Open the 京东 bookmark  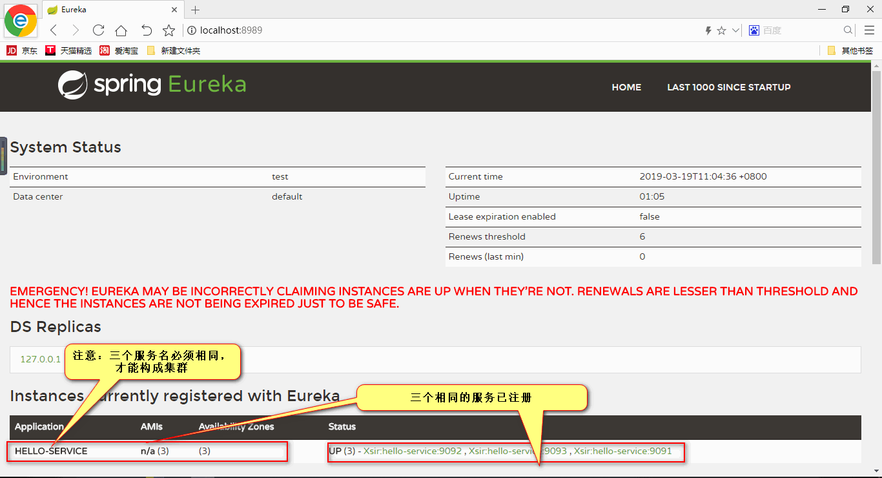click(x=22, y=50)
